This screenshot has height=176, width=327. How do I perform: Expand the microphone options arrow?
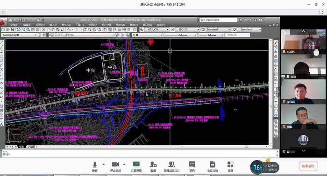(x=104, y=164)
